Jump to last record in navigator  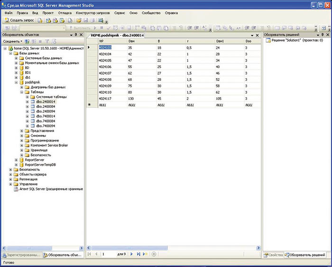(138, 254)
